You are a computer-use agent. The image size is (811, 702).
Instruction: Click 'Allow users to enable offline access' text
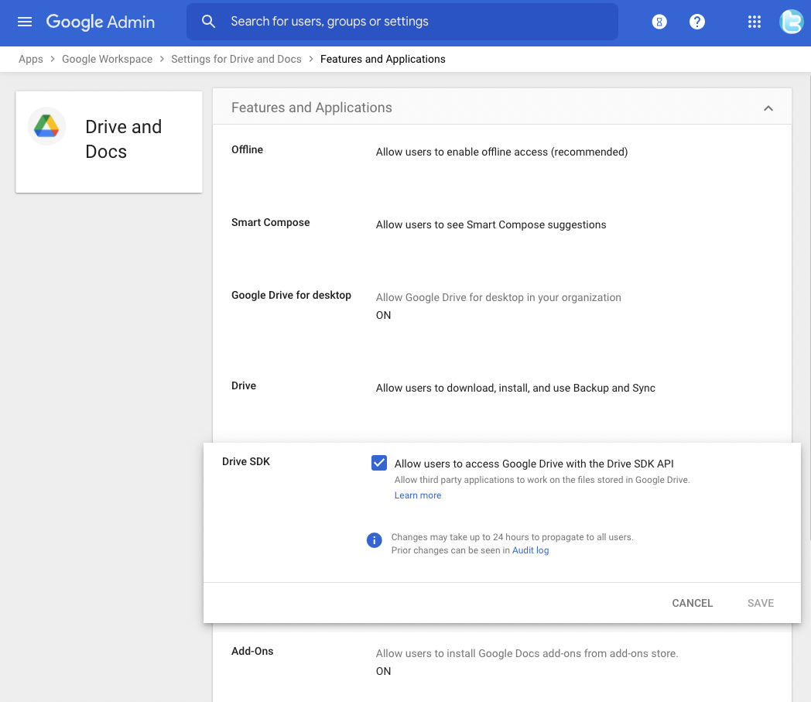tap(501, 152)
